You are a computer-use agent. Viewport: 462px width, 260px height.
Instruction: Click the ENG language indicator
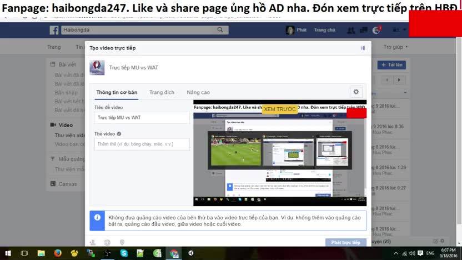430,253
